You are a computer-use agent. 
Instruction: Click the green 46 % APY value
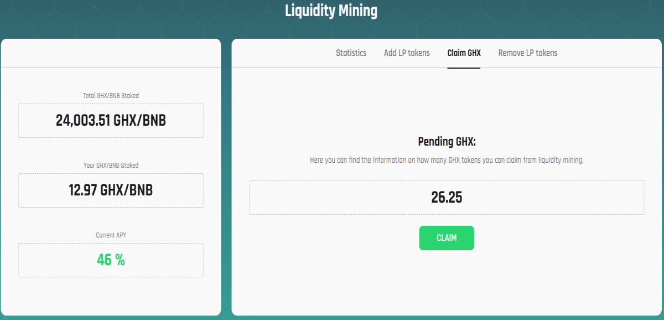click(111, 260)
